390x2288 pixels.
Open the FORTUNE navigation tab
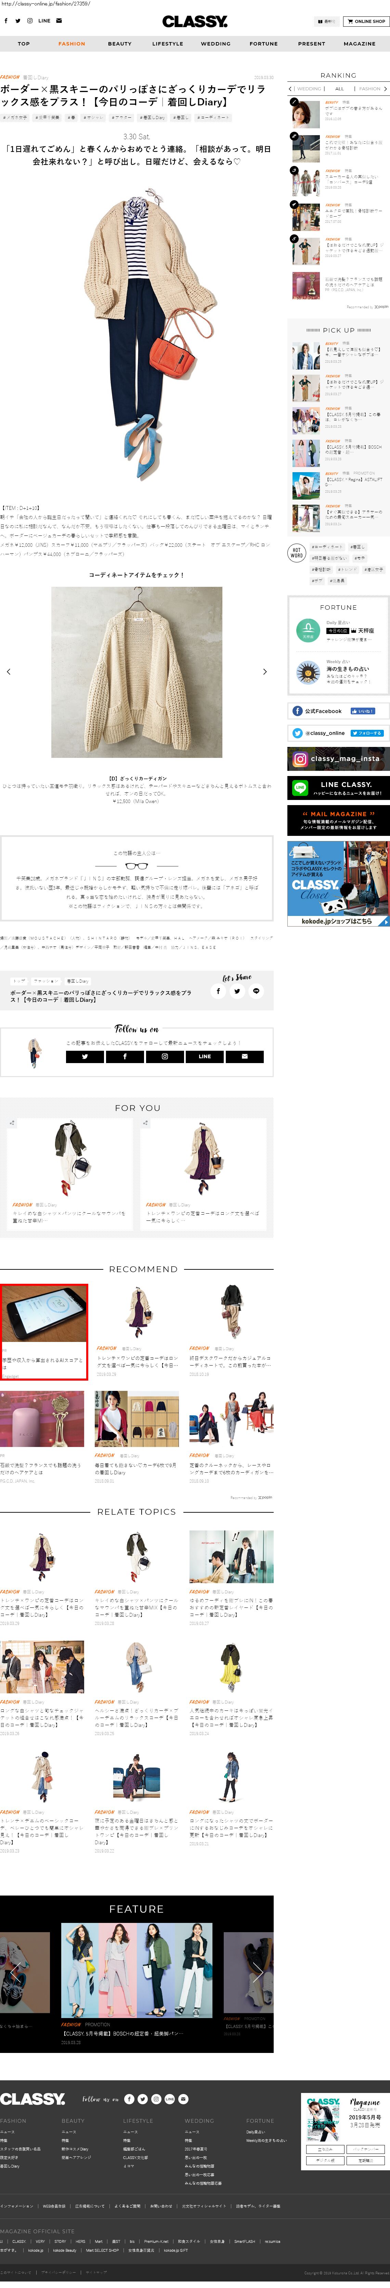point(263,43)
